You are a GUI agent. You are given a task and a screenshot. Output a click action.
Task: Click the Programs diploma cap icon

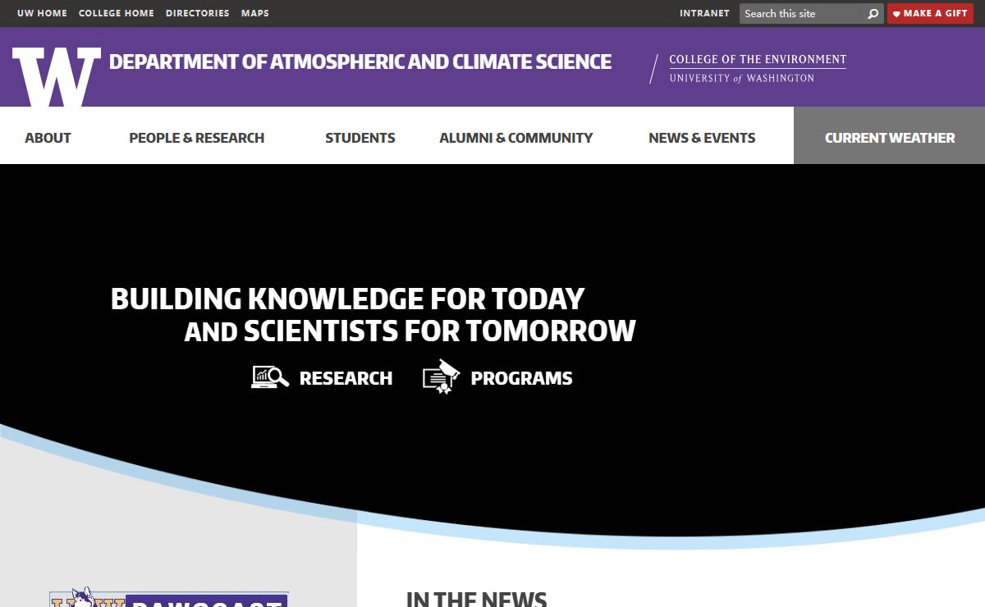[442, 377]
